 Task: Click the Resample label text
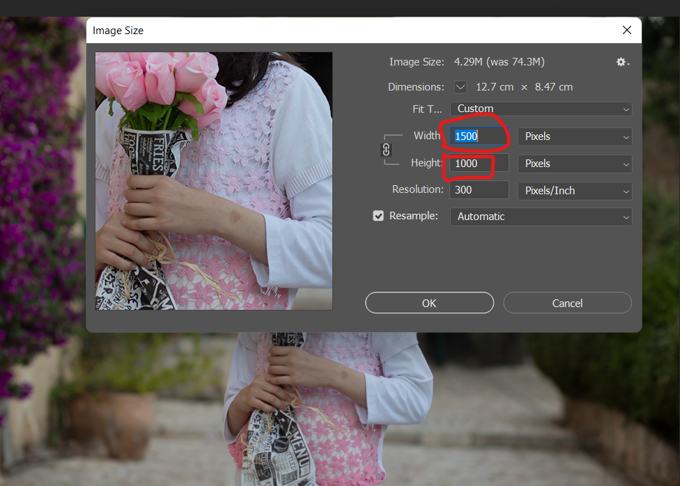click(414, 216)
